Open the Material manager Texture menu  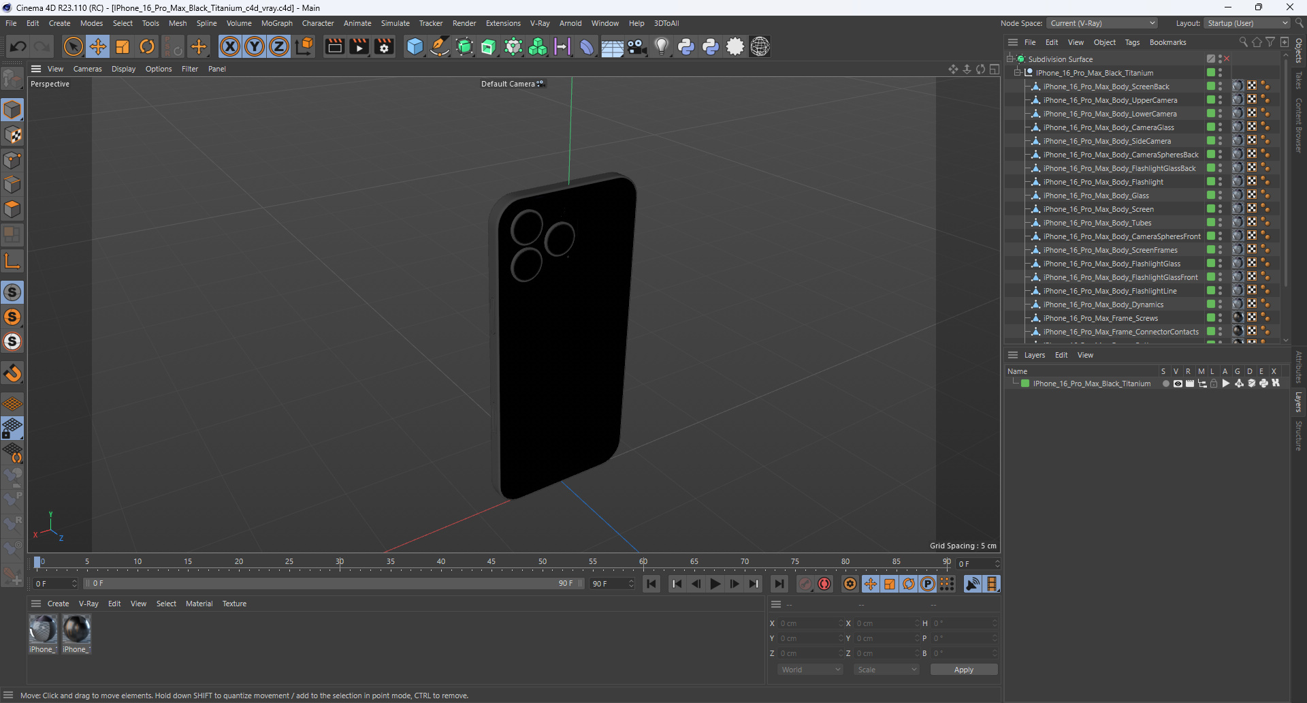pyautogui.click(x=234, y=604)
